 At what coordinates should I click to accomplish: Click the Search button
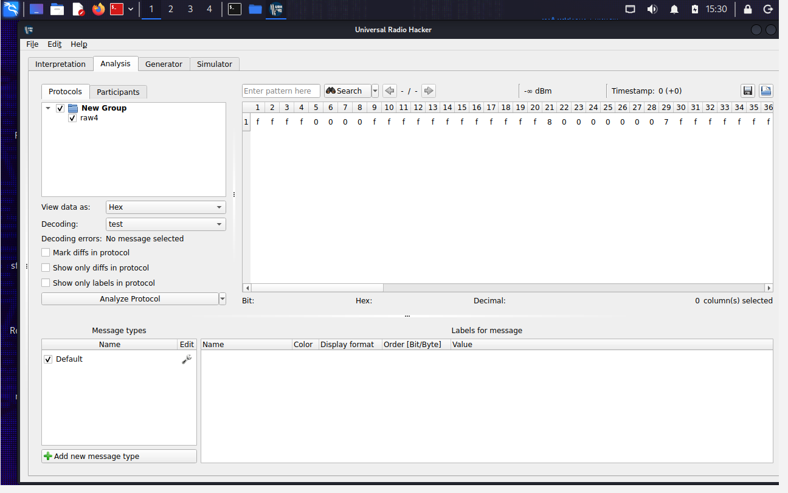347,91
